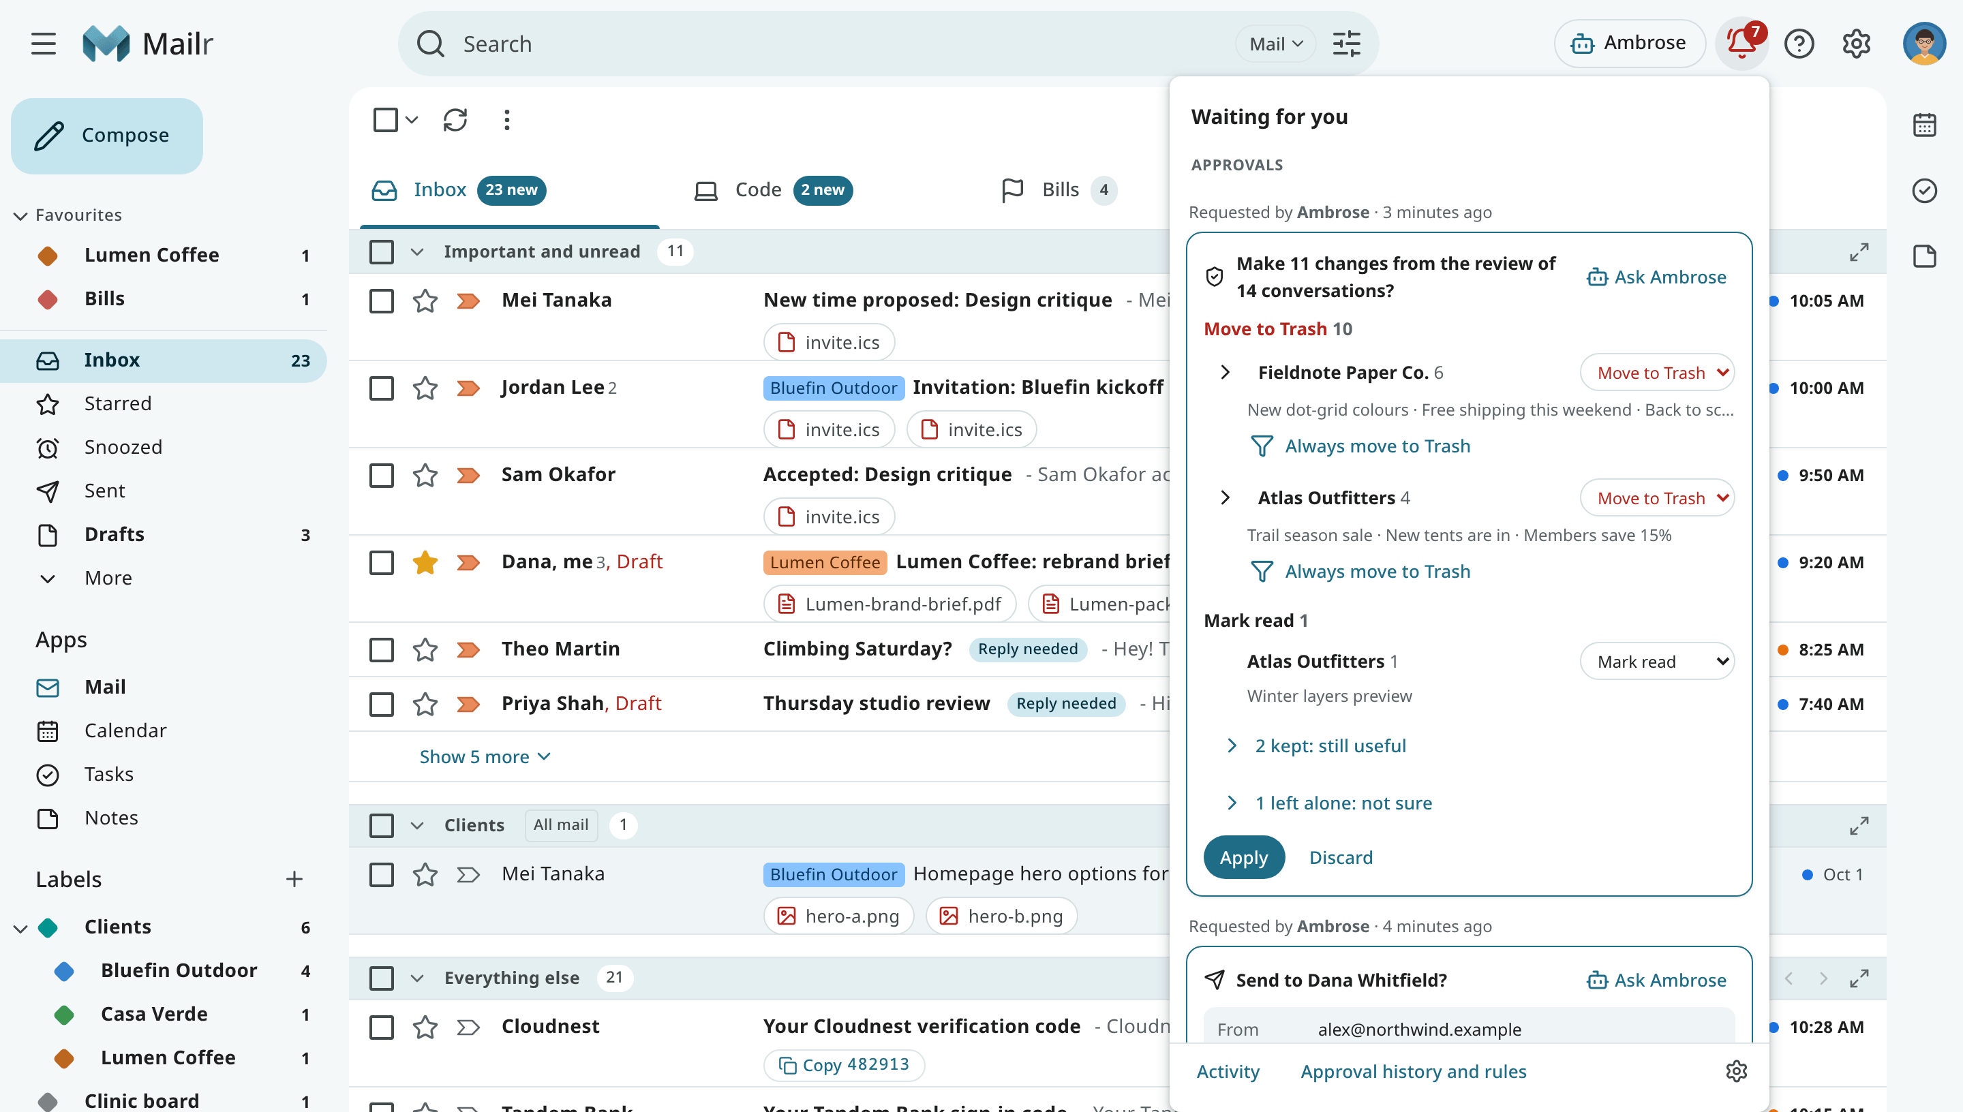The height and width of the screenshot is (1112, 1963).
Task: Open the hamburger main menu
Action: click(x=44, y=44)
